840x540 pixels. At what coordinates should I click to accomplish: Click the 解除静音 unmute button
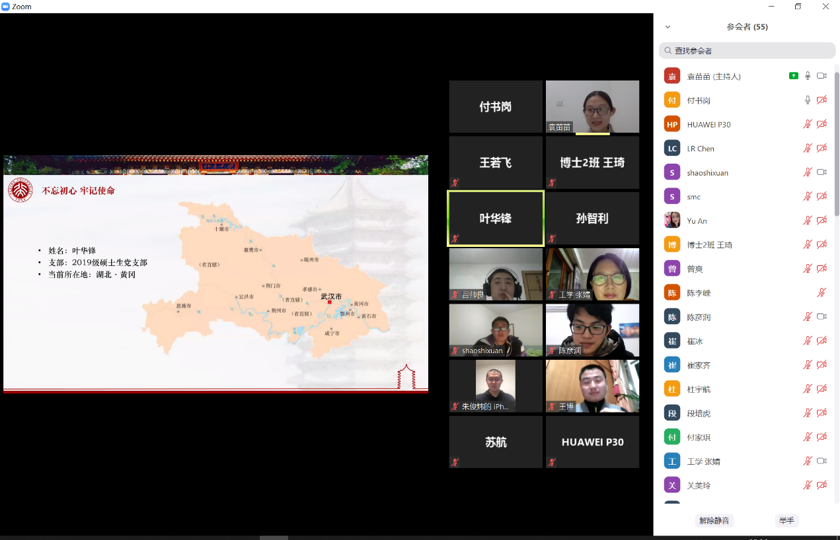(x=714, y=521)
